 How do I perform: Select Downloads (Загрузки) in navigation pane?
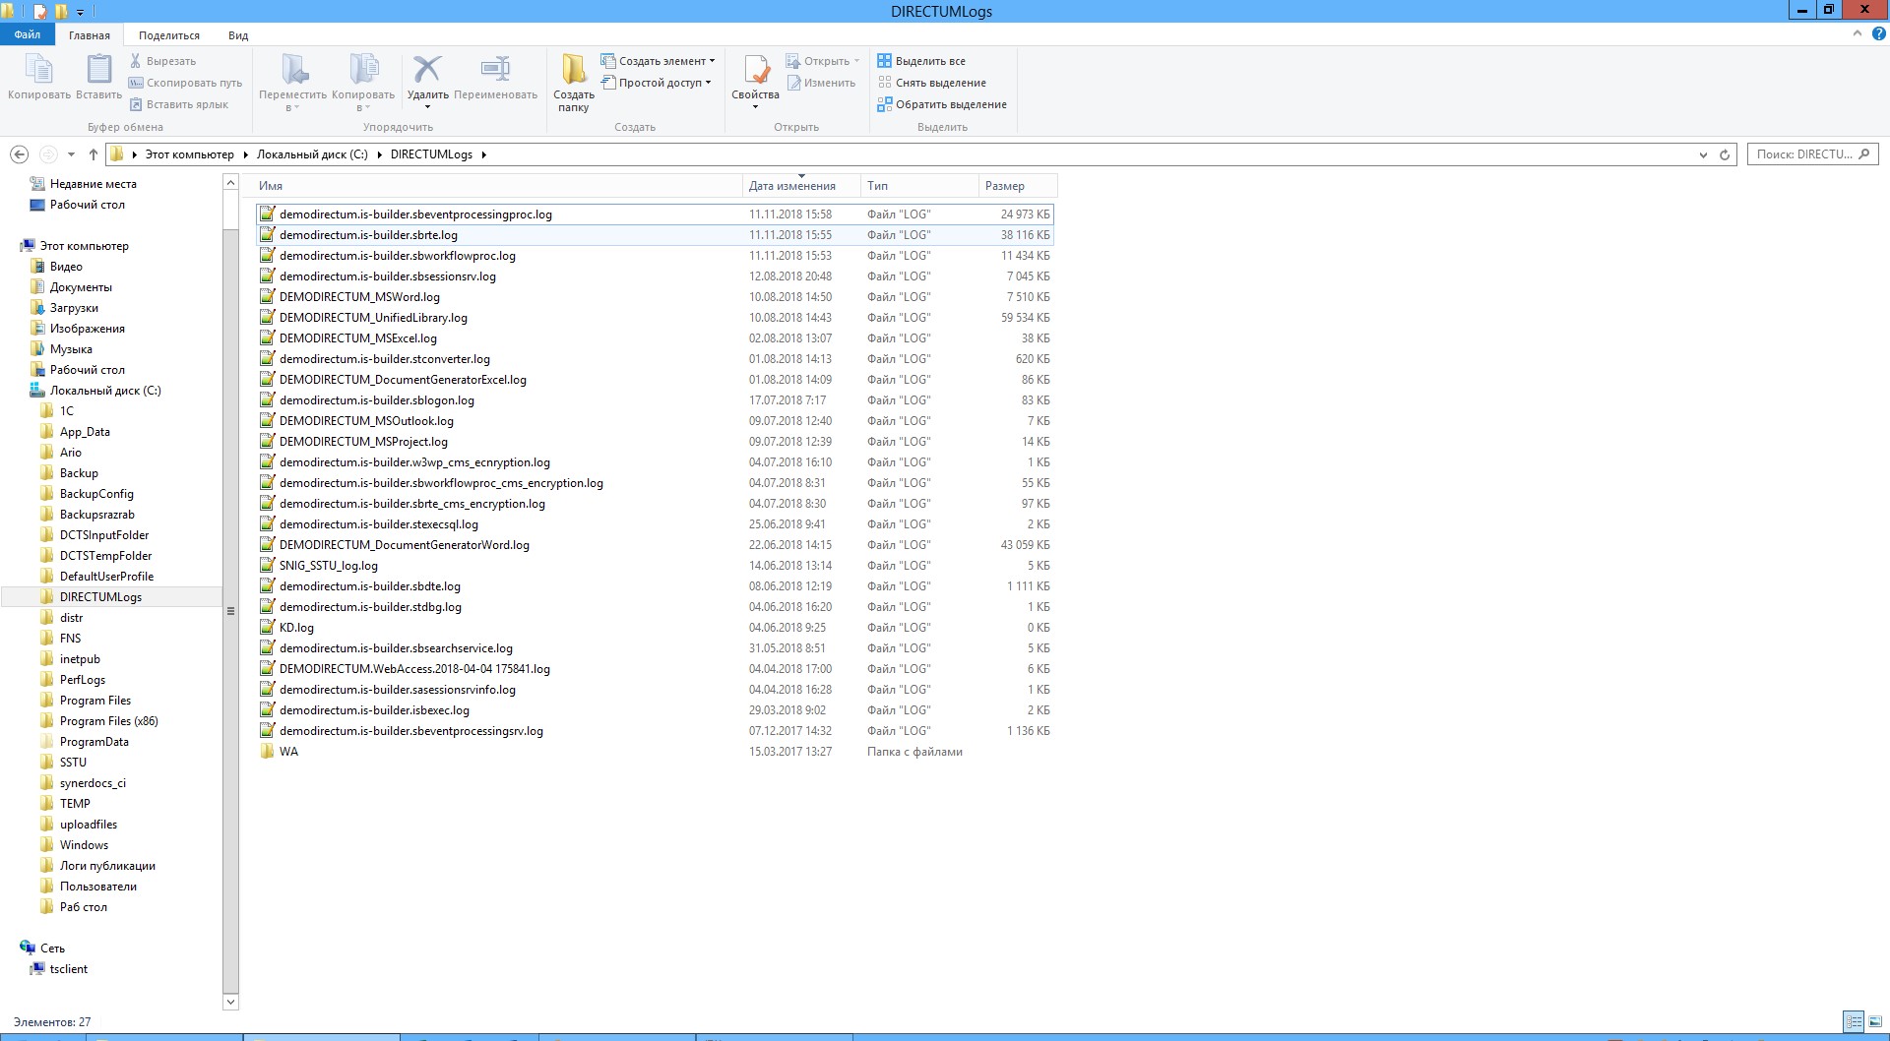74,308
